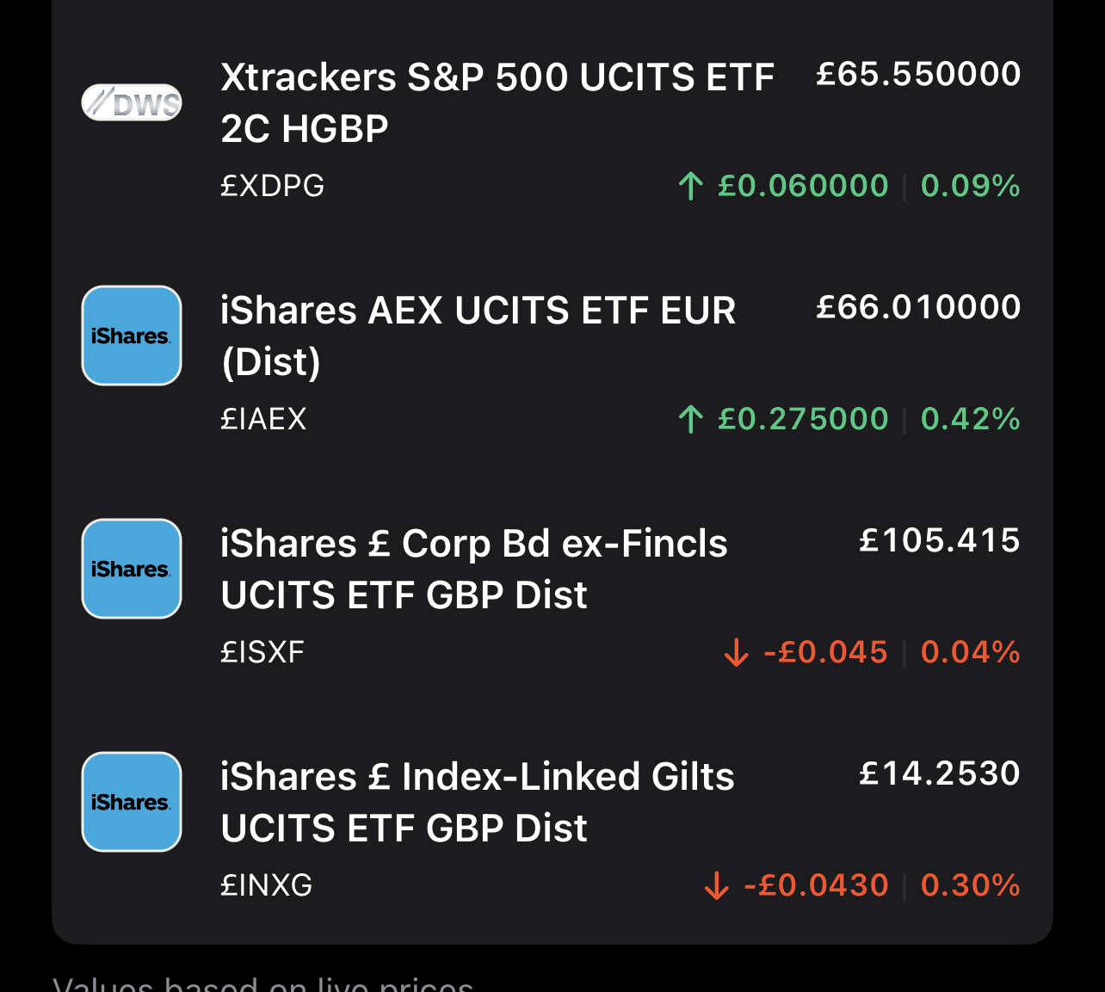Tap the DWS logo icon
Screen dimensions: 1105x992
[132, 102]
